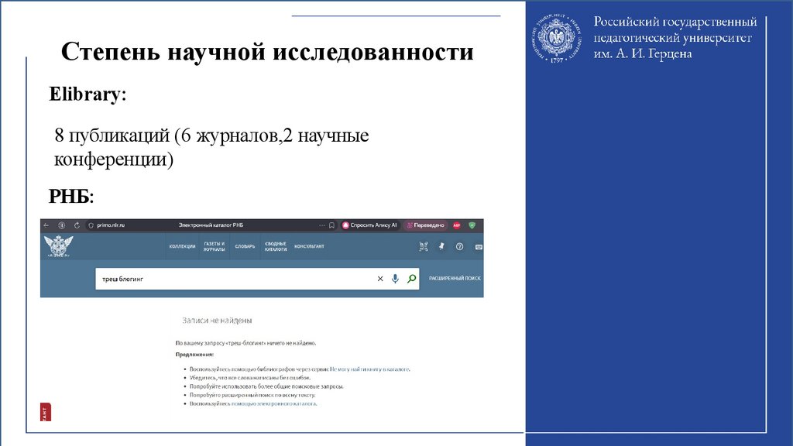Click the 'Спросить Алису AI' button
This screenshot has width=793, height=446.
369,225
